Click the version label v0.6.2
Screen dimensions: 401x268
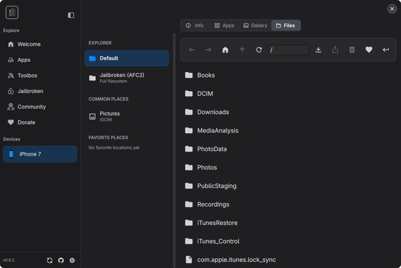click(x=9, y=260)
